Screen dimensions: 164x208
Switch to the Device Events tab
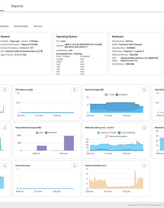tap(21, 26)
